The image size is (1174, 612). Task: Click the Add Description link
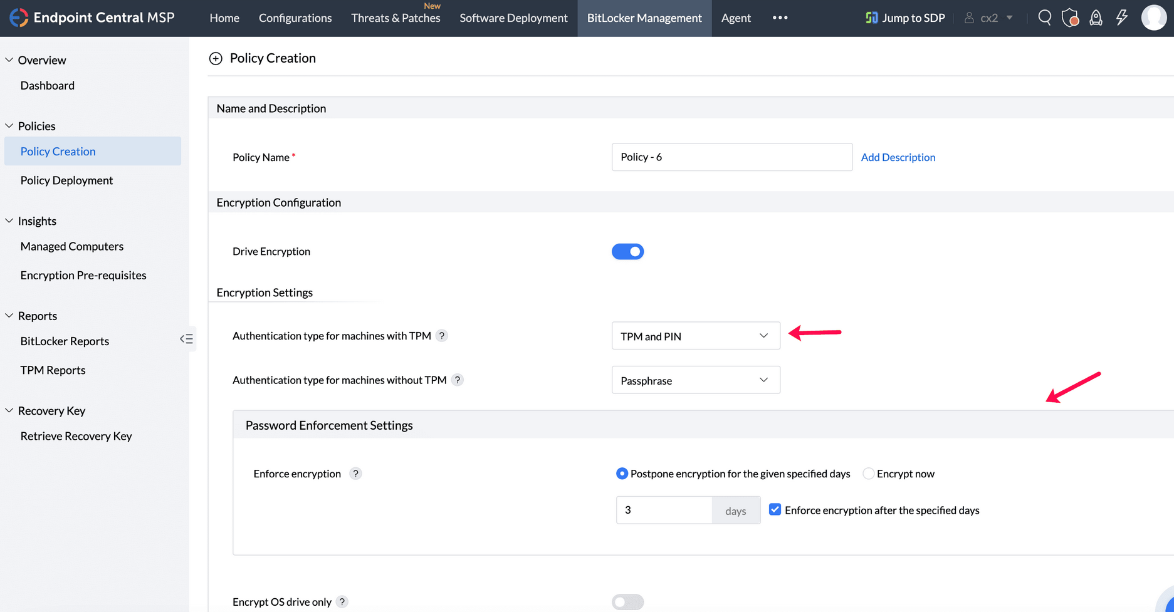click(898, 157)
